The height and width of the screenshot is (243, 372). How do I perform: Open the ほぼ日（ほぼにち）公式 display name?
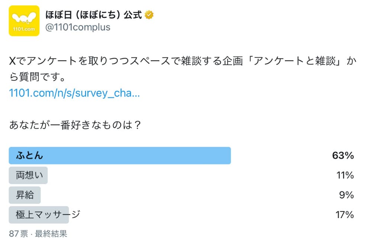[93, 15]
